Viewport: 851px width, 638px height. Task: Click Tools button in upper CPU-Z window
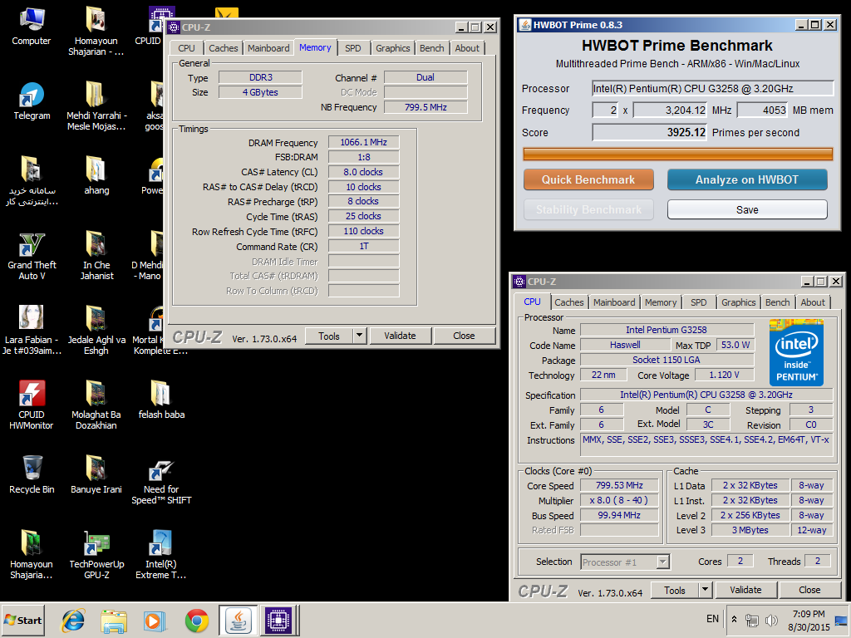329,336
